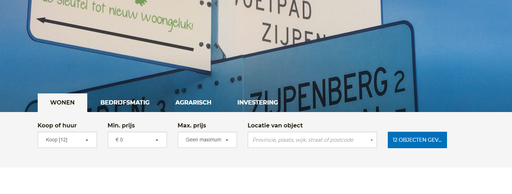Open the AGRARISCH tab
Screen dimensions: 512x194
[x=193, y=103]
